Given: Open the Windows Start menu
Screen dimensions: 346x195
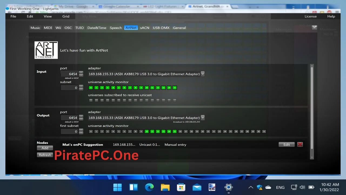Looking at the screenshot, I should click(x=118, y=187).
